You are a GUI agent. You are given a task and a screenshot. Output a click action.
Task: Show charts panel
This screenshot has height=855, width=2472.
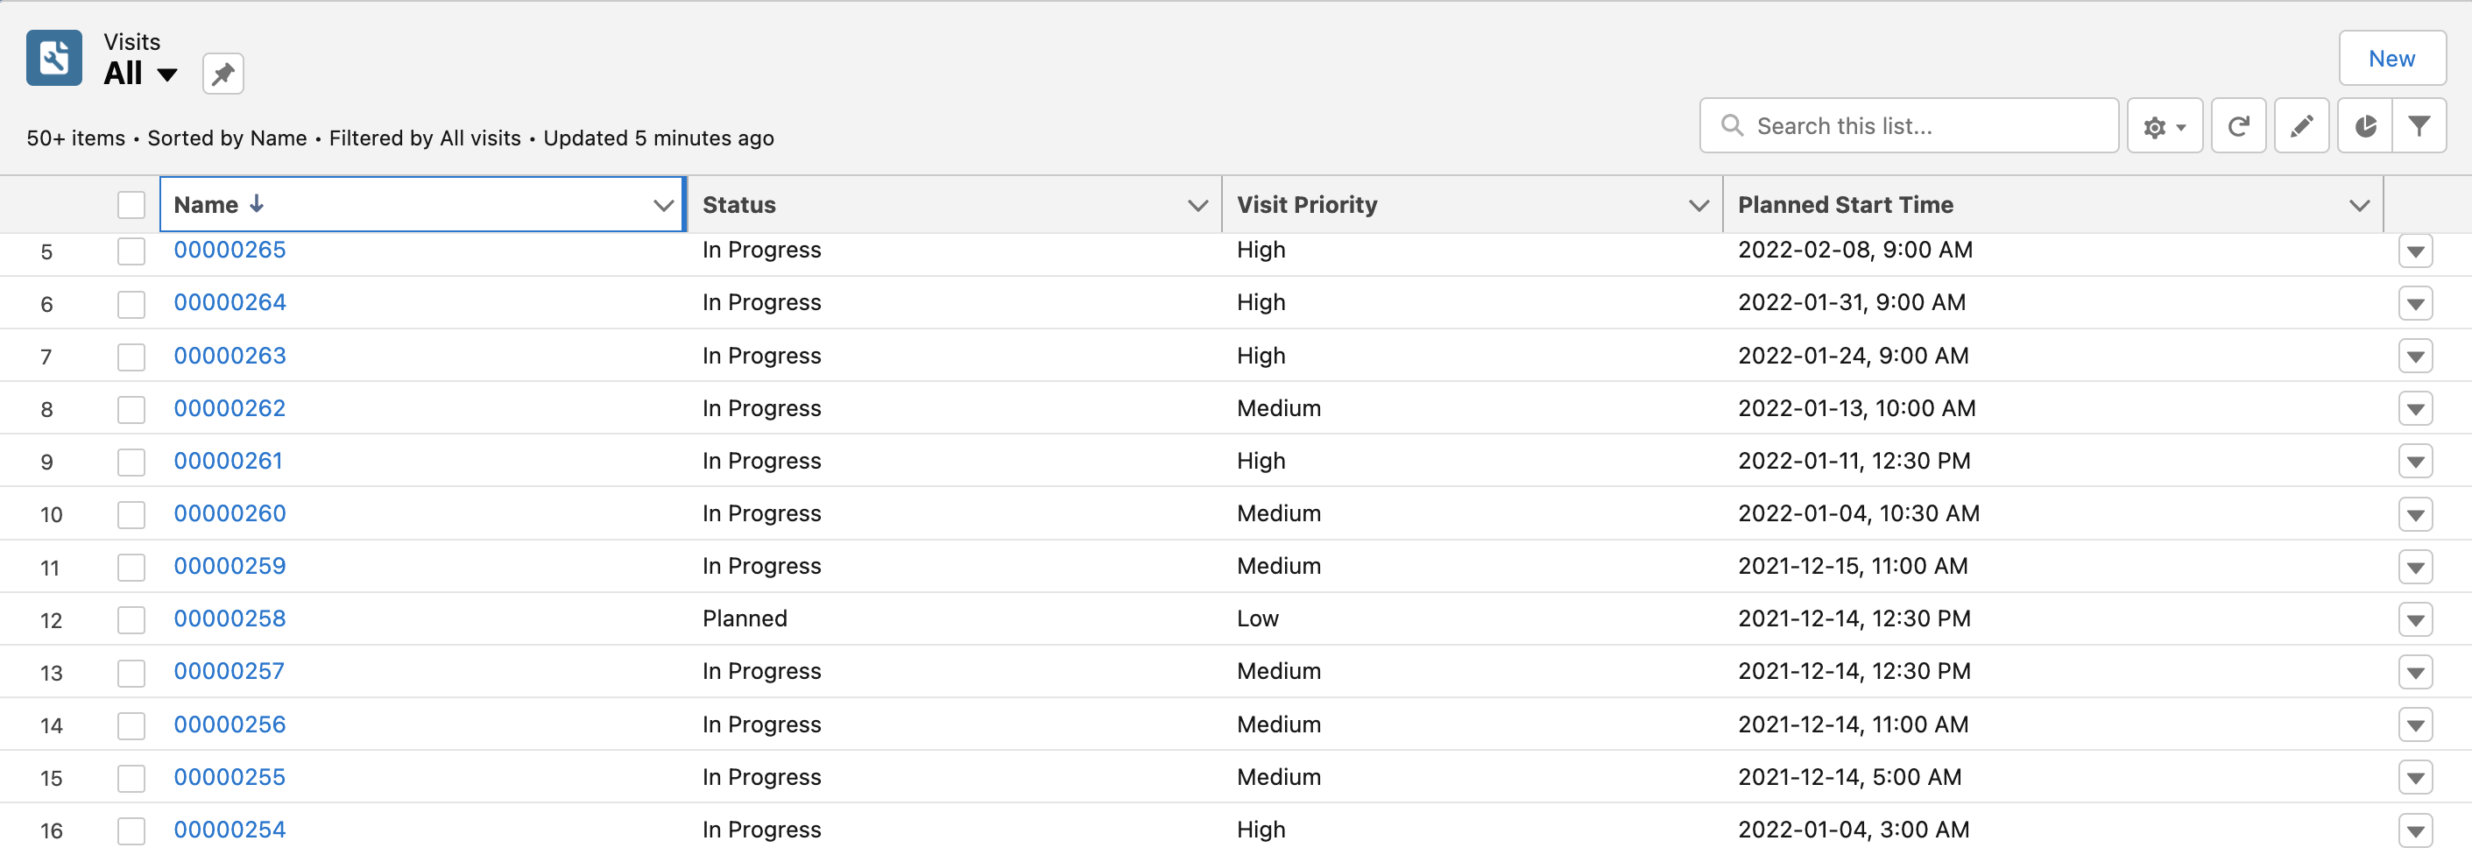click(2364, 125)
